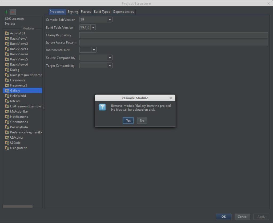Click the UsingIntent module folder icon

(x=7, y=148)
